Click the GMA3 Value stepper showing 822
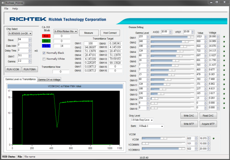The width and height of the screenshot is (230, 160). (205, 46)
